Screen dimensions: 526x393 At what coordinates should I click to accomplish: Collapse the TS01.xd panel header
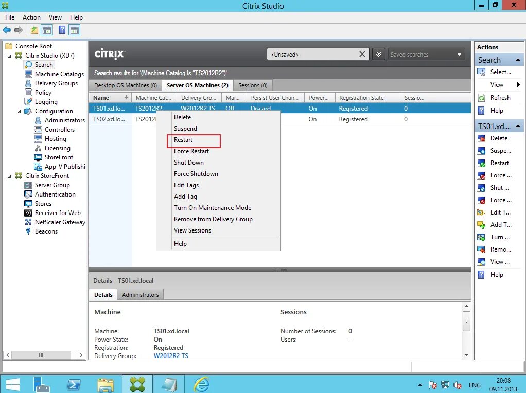pyautogui.click(x=519, y=126)
